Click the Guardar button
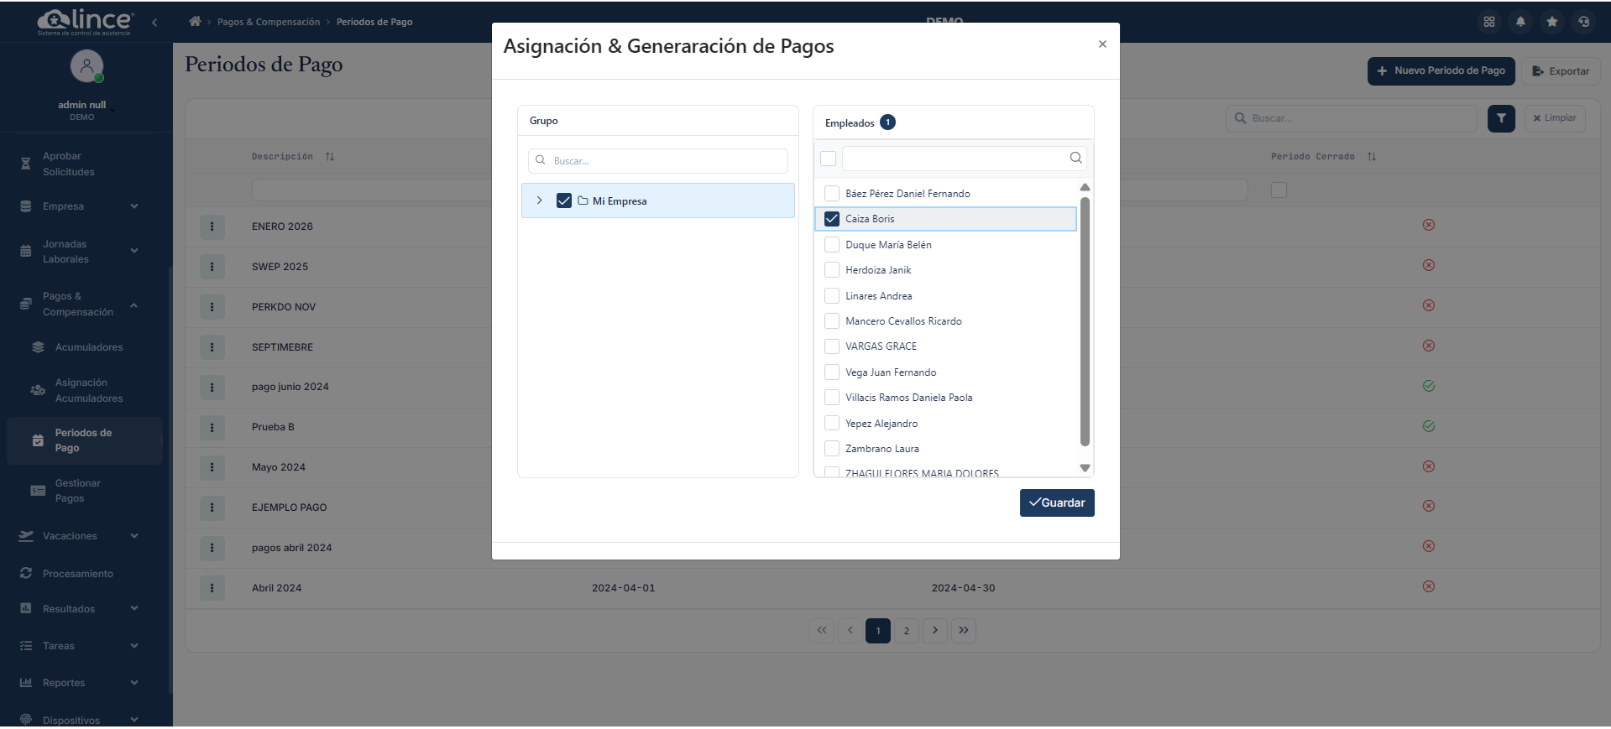Image resolution: width=1611 pixels, height=729 pixels. (x=1057, y=503)
